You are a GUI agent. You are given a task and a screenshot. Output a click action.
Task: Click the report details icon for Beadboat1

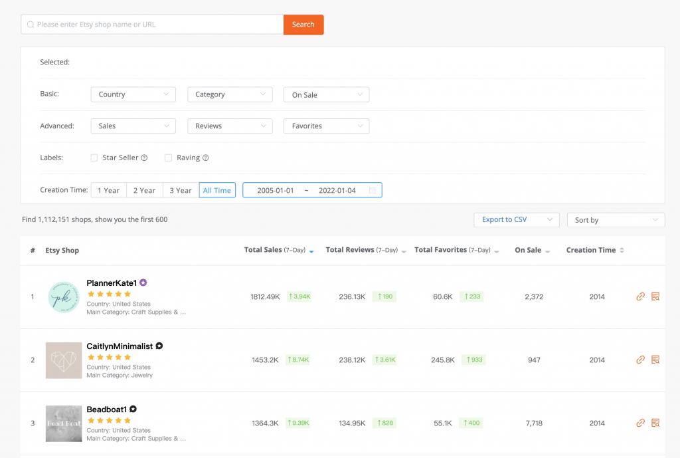655,423
